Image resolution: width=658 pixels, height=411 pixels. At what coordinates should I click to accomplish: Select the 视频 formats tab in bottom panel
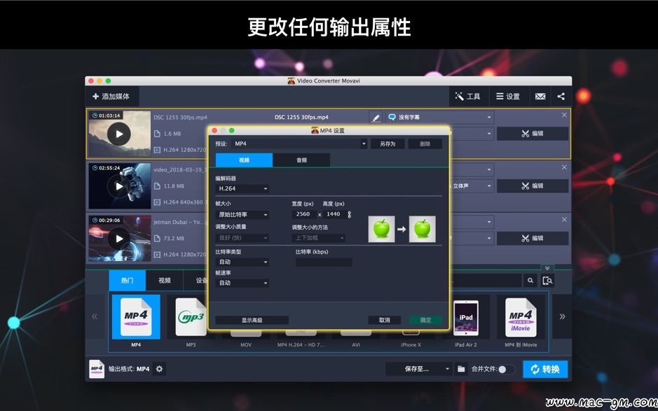[x=165, y=281]
